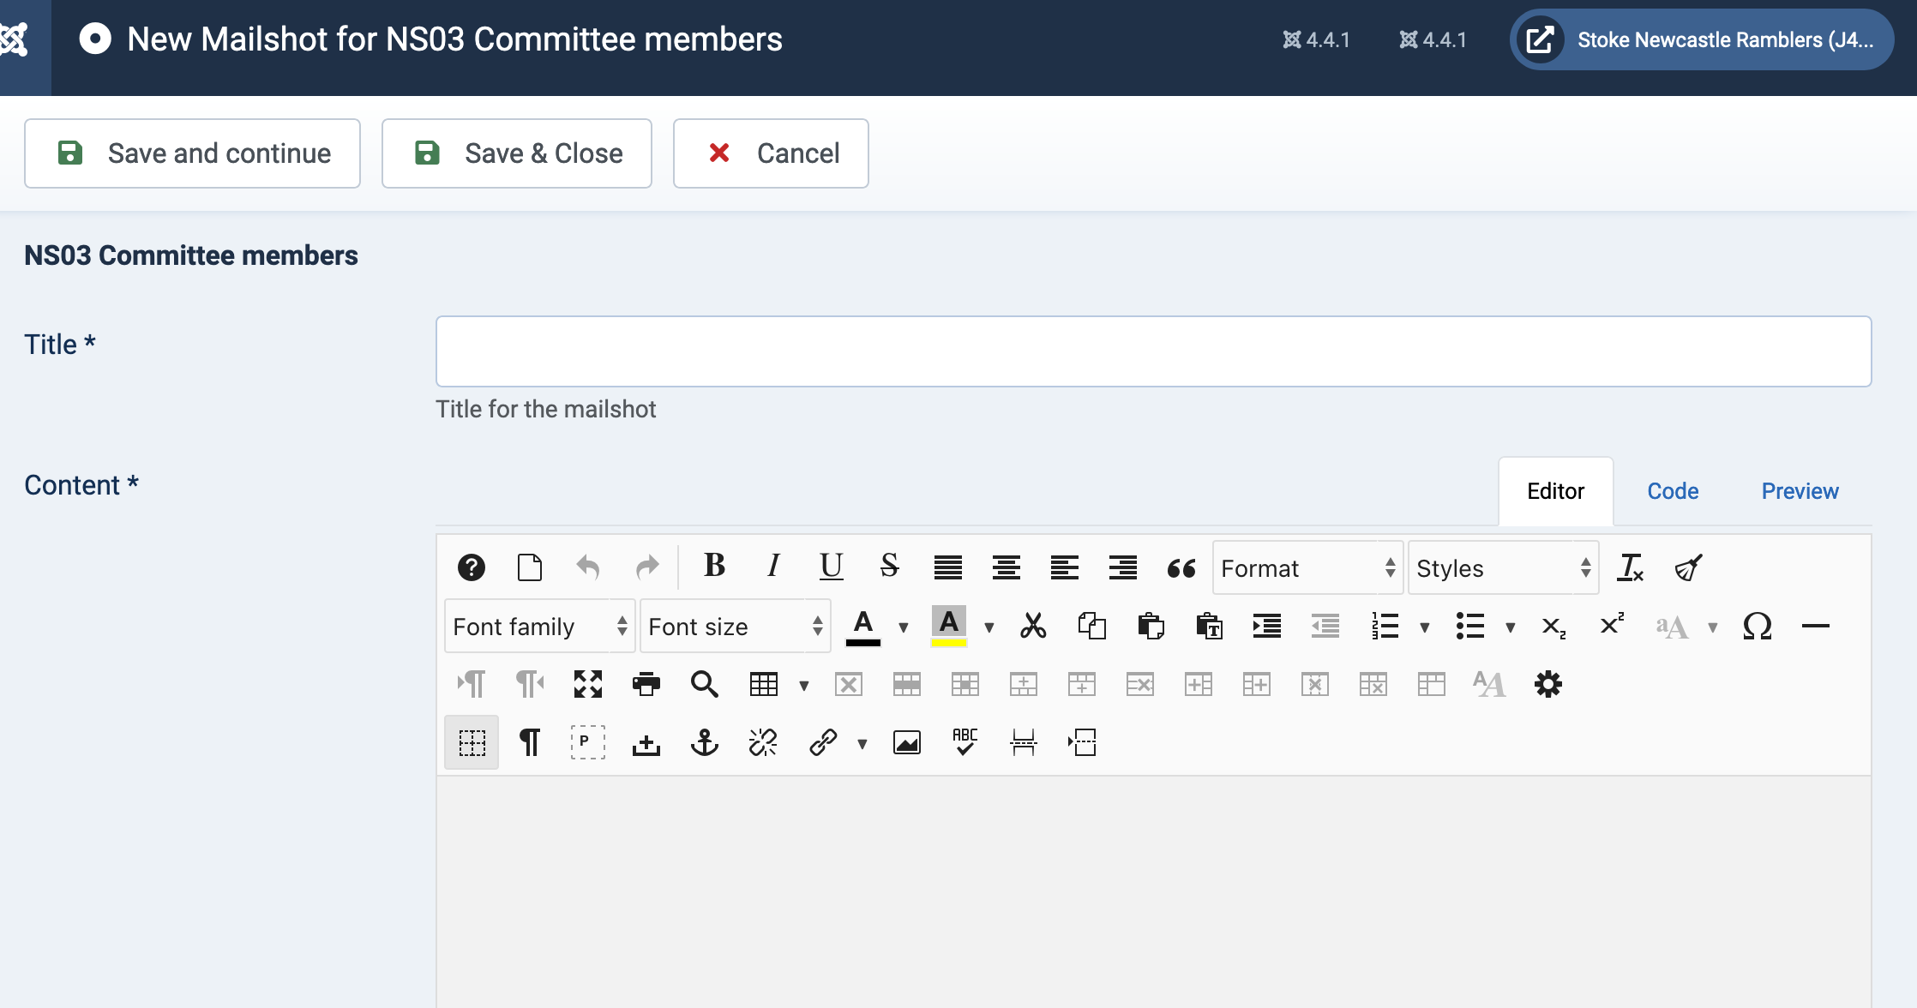This screenshot has width=1917, height=1008.
Task: Decrease indent of paragraph
Action: pyautogui.click(x=1325, y=626)
